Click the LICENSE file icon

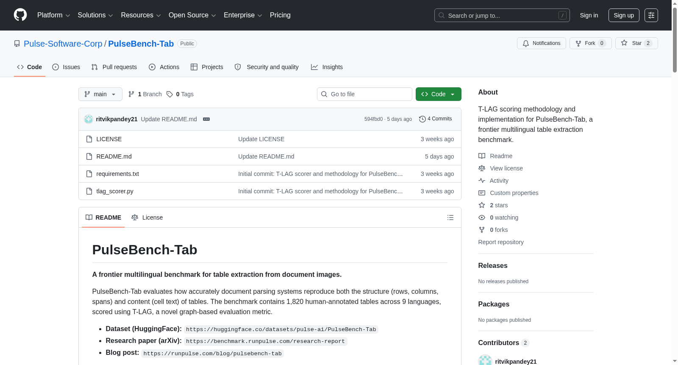point(89,139)
